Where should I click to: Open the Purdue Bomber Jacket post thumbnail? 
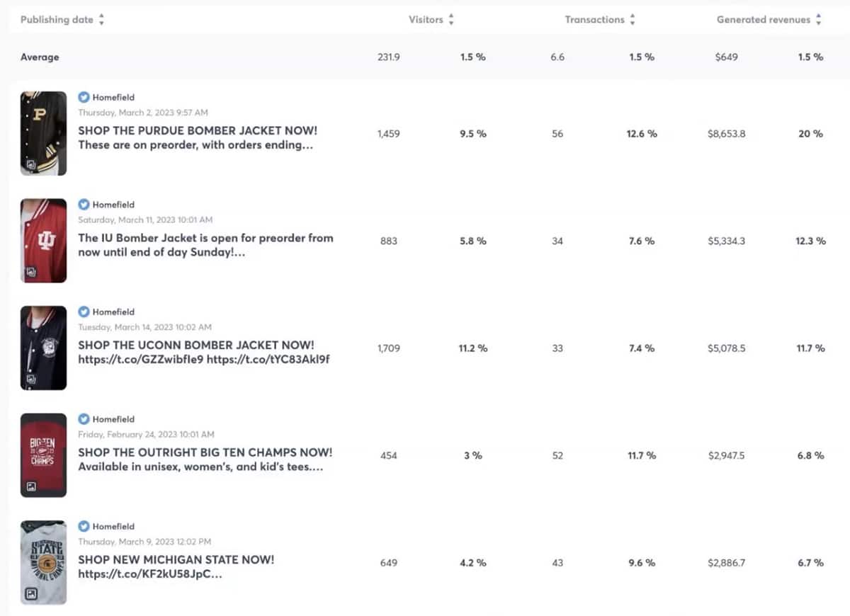(43, 133)
